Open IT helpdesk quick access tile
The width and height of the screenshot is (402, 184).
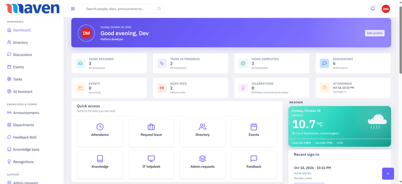coord(151,165)
